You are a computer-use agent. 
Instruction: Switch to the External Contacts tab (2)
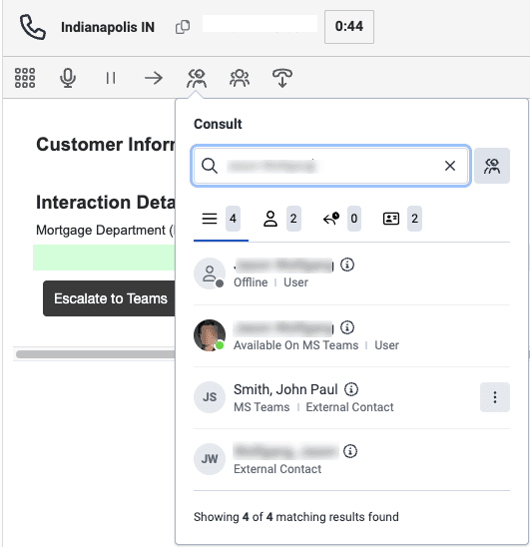pyautogui.click(x=402, y=219)
